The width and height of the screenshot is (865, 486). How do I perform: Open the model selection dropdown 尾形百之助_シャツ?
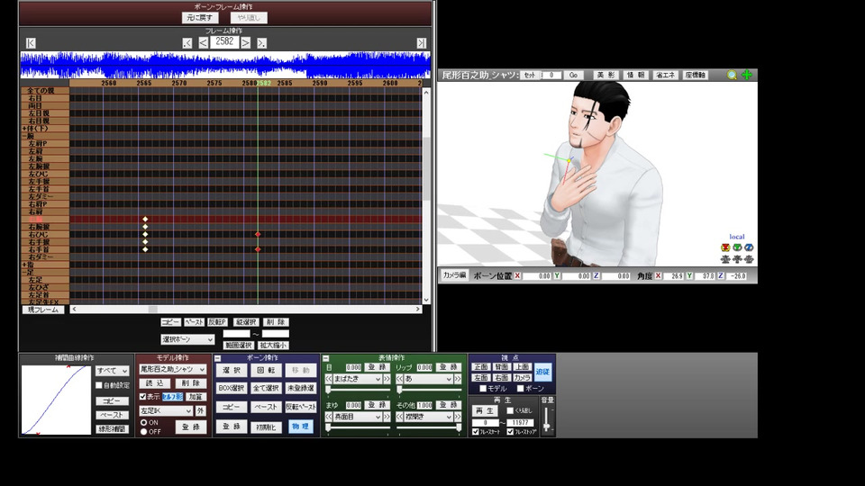[173, 369]
